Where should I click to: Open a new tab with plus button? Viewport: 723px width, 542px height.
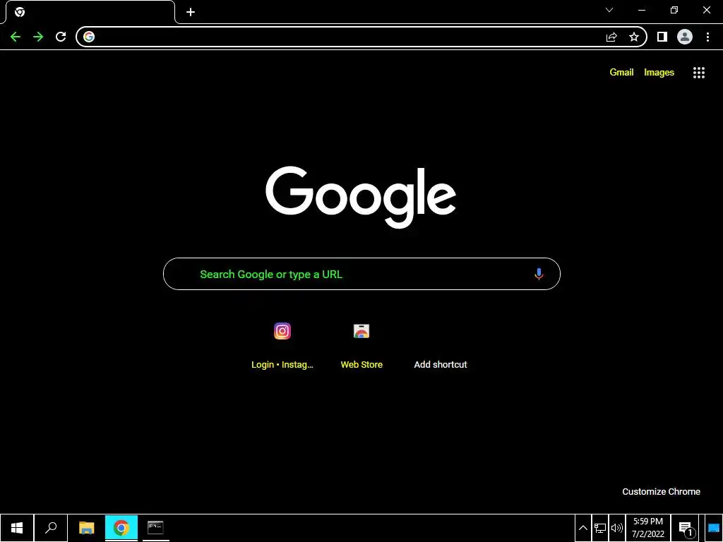(191, 12)
